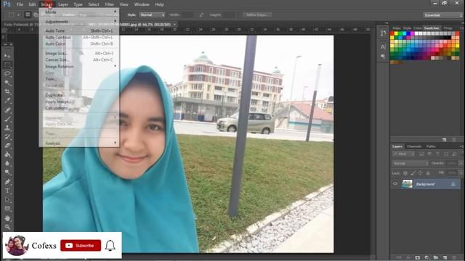Click swap width and height icon
Image resolution: width=465 pixels, height=261 pixels.
(201, 14)
